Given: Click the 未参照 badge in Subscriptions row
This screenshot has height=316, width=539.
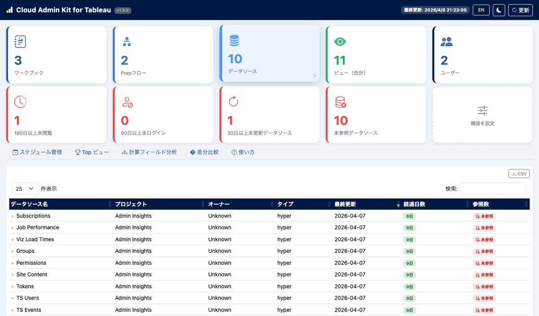Looking at the screenshot, I should 484,216.
